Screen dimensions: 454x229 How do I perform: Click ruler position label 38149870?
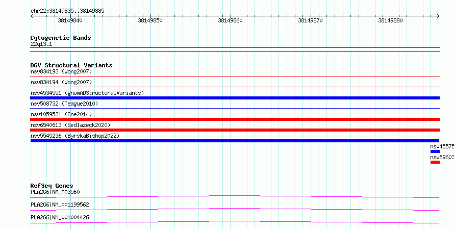point(310,20)
